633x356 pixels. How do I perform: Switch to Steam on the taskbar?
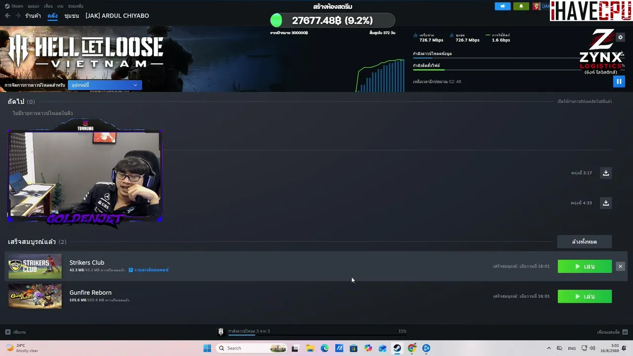tap(397, 348)
